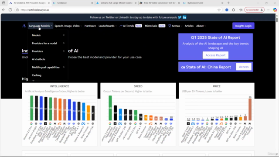
Task: Expand the About dropdown
Action: pos(201,26)
